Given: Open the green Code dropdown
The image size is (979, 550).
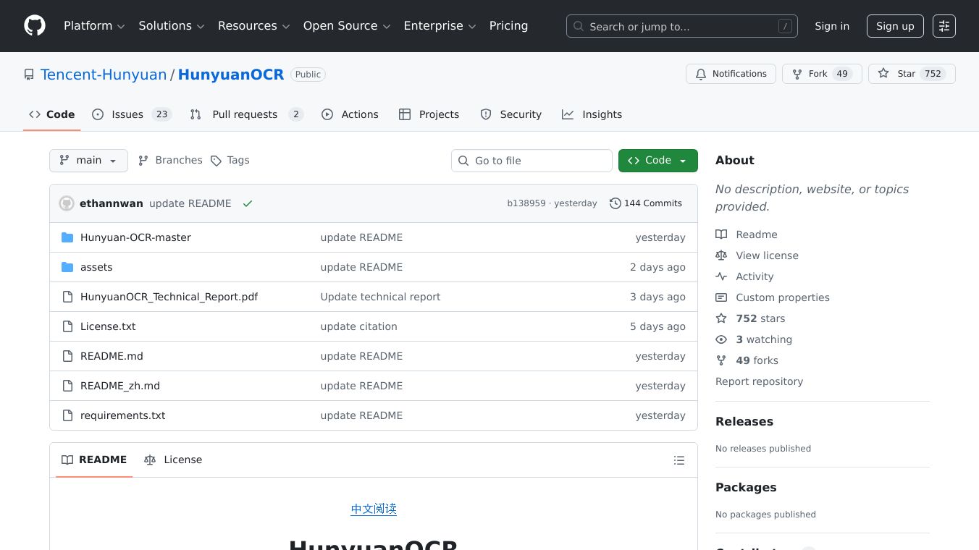Looking at the screenshot, I should [657, 161].
